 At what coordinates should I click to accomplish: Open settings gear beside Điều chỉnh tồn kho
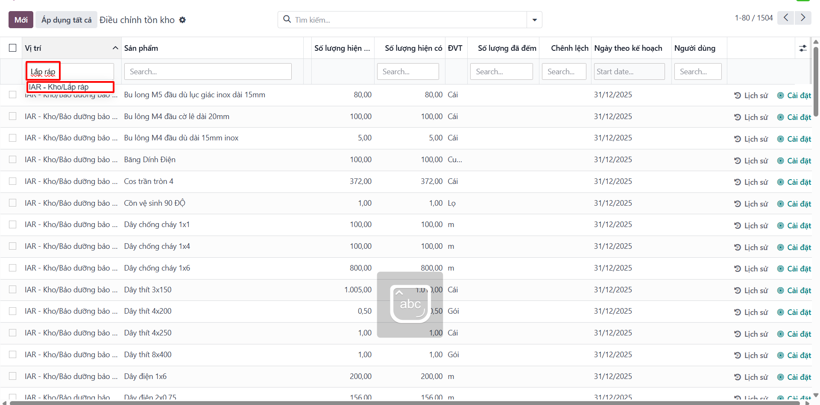point(182,20)
